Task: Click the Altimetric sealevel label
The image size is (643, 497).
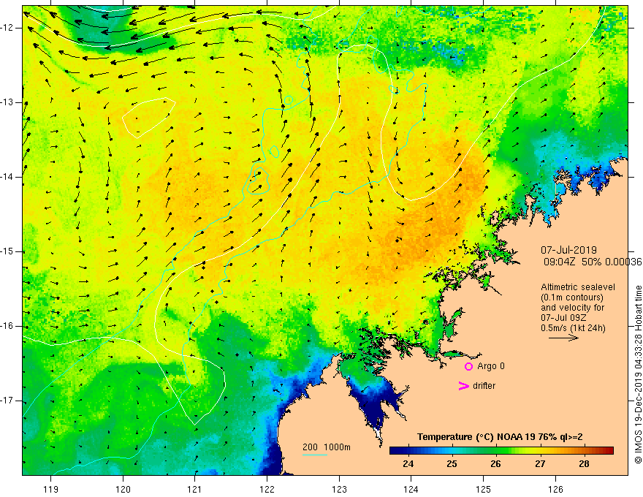Action: pyautogui.click(x=578, y=287)
